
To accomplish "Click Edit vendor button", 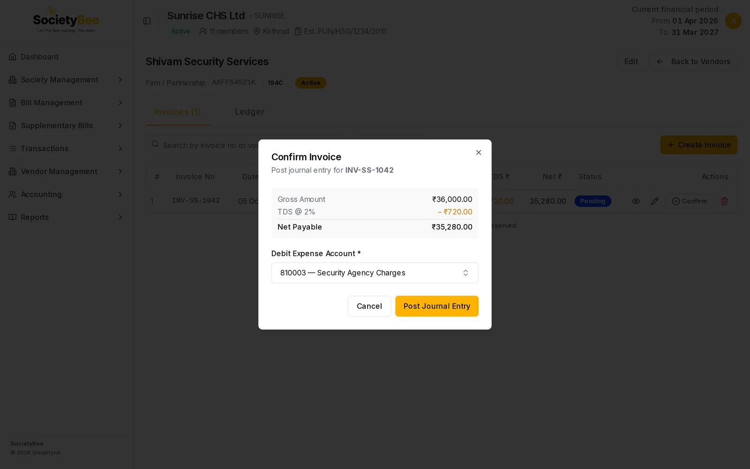I will [631, 61].
